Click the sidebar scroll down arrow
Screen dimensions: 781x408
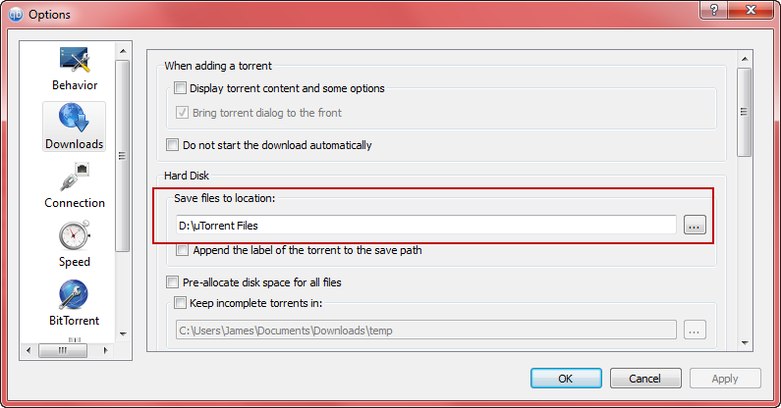123,334
